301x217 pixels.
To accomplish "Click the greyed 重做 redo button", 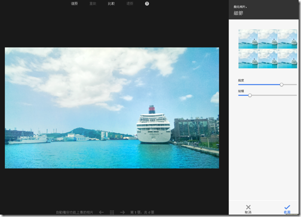I will [x=93, y=4].
